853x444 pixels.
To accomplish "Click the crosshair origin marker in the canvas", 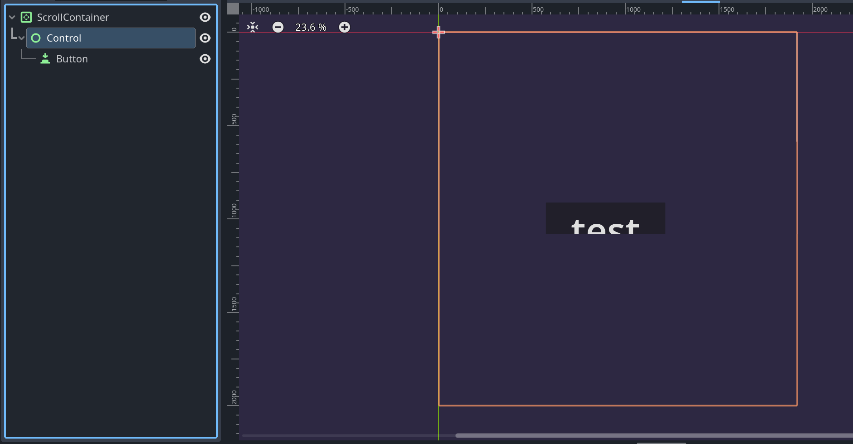I will 439,33.
